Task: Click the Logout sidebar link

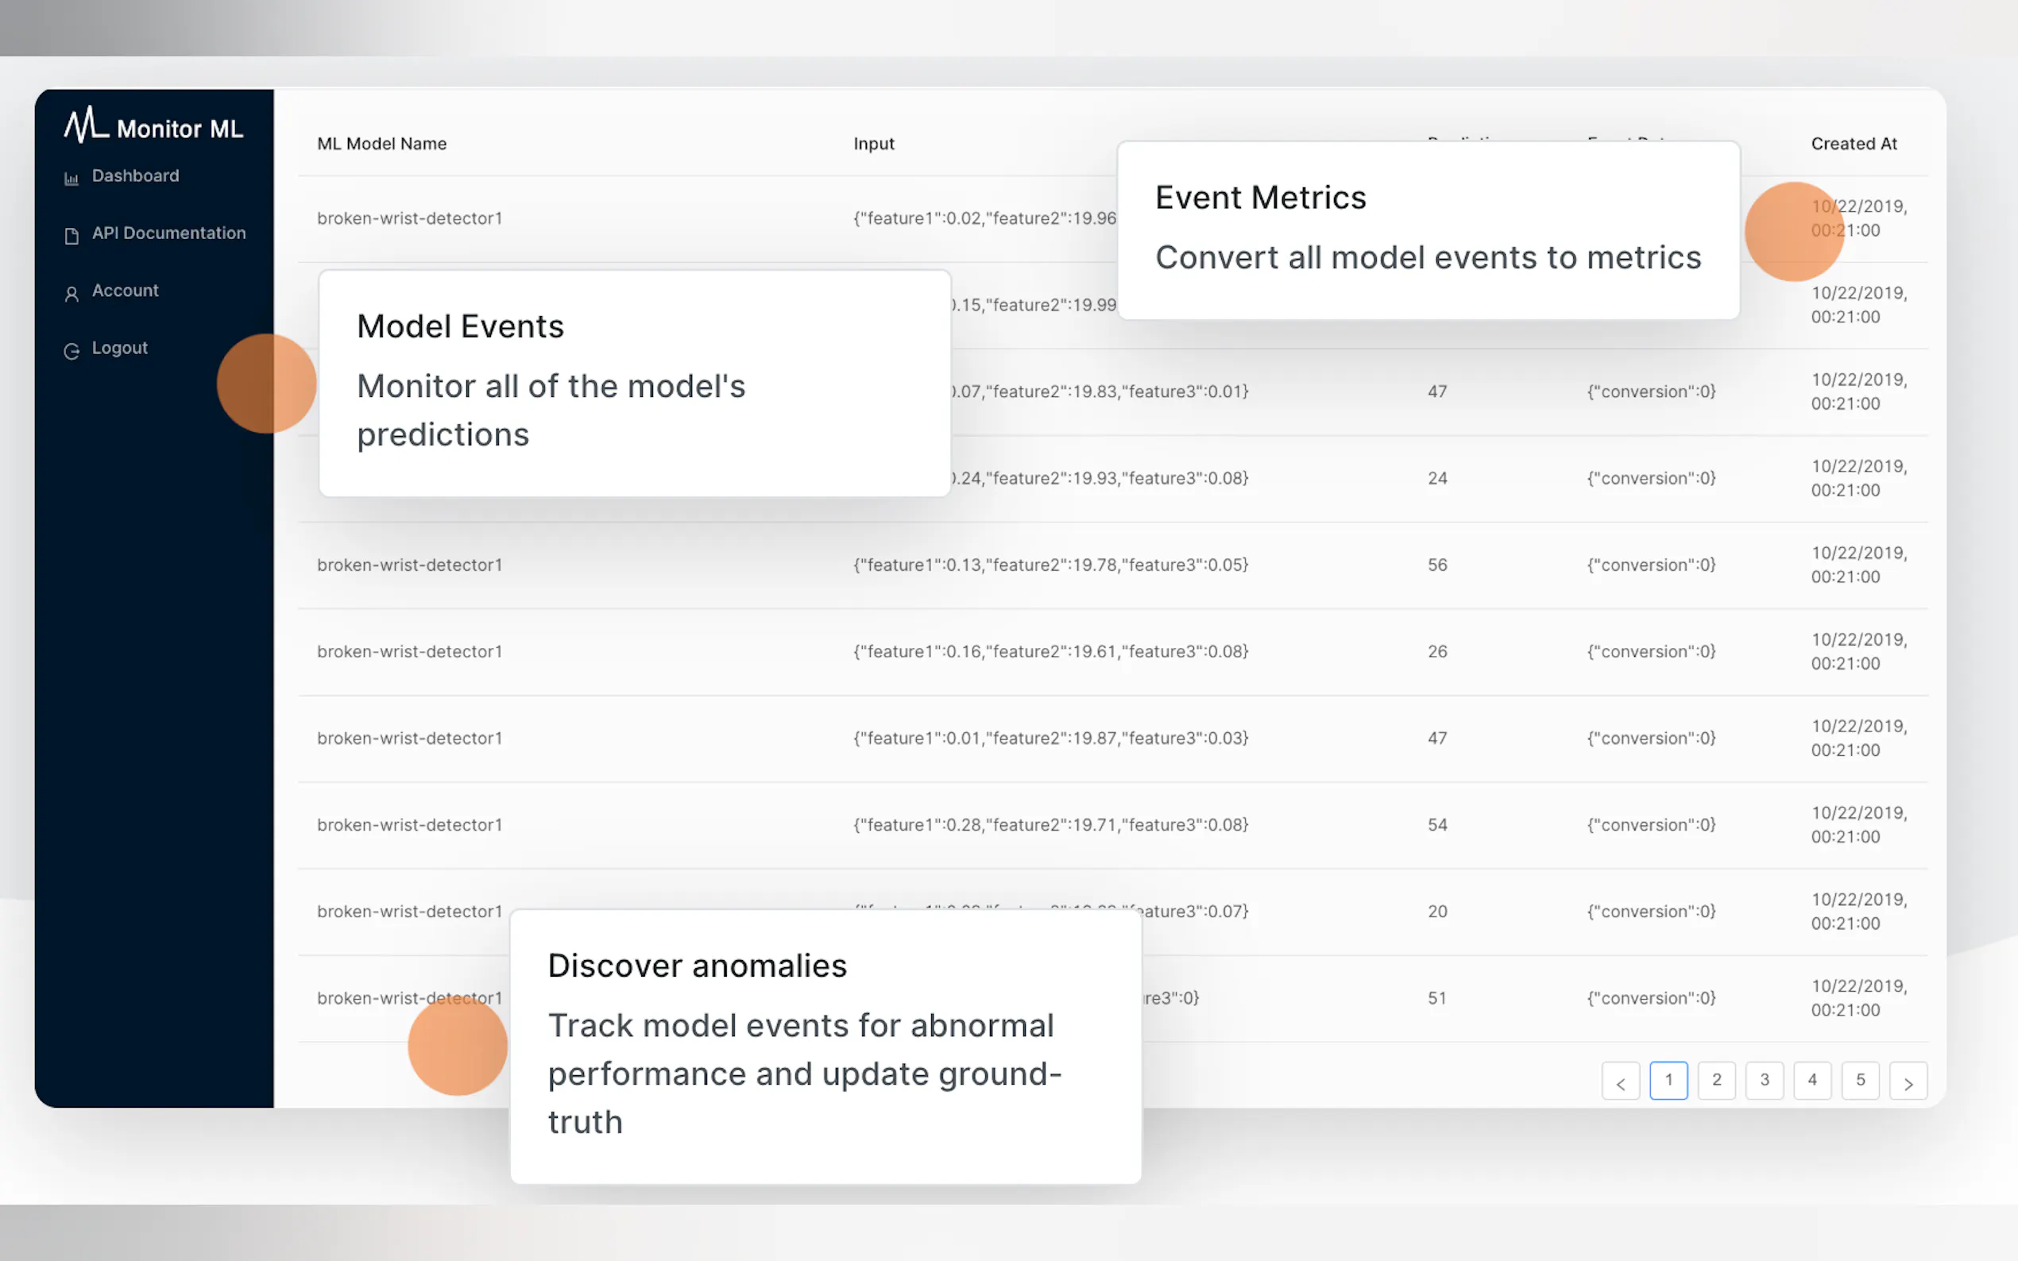Action: click(119, 348)
